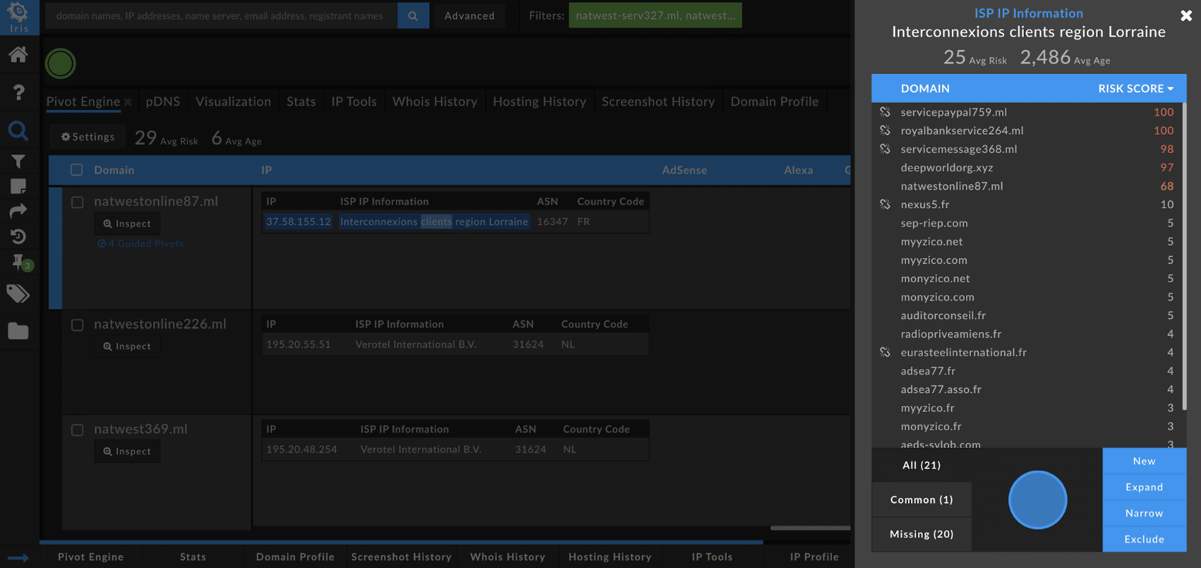Screen dimensions: 1201x568
Task: Inspect natwestonline226.ml
Action: 127,346
